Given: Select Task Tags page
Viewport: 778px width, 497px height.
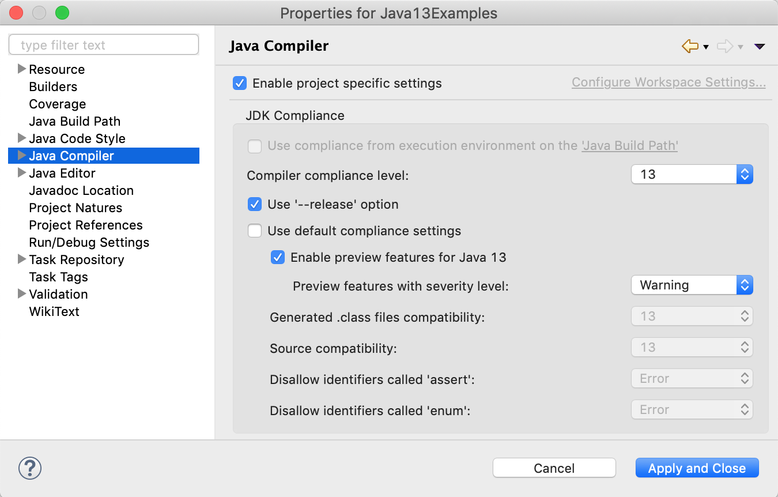Looking at the screenshot, I should tap(59, 277).
